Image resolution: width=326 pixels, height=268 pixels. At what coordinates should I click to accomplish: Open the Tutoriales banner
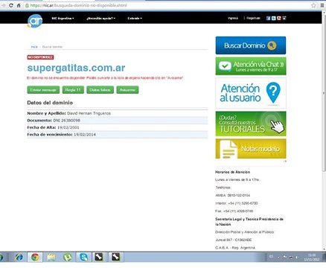coord(251,124)
